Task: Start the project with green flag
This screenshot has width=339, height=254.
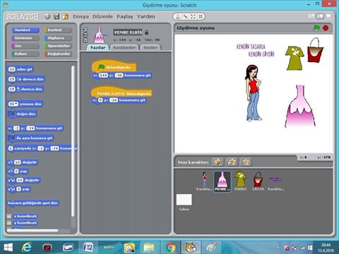Action: (x=316, y=28)
